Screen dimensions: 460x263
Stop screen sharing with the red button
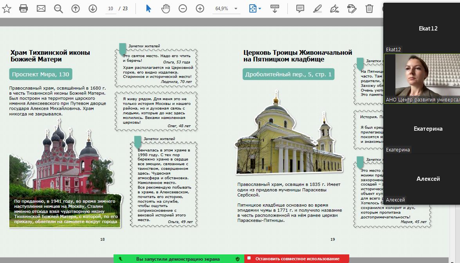tap(297, 259)
